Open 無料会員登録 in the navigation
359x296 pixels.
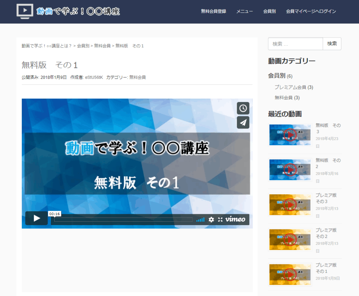coord(214,11)
